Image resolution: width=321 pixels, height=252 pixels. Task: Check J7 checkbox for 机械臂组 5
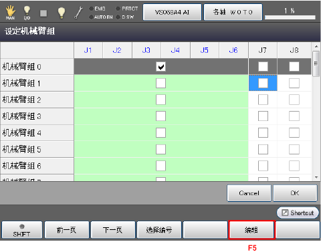[x=263, y=149]
